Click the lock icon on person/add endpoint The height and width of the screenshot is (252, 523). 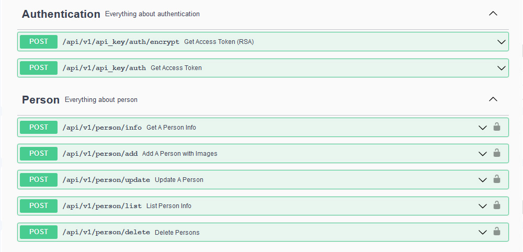(x=497, y=153)
